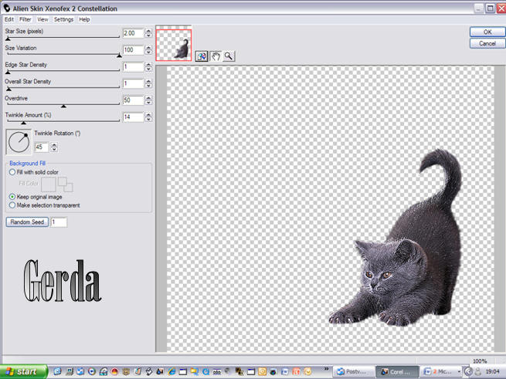The image size is (506, 379).
Task: Click the Twinkle Amount slider handle
Action: click(23, 123)
